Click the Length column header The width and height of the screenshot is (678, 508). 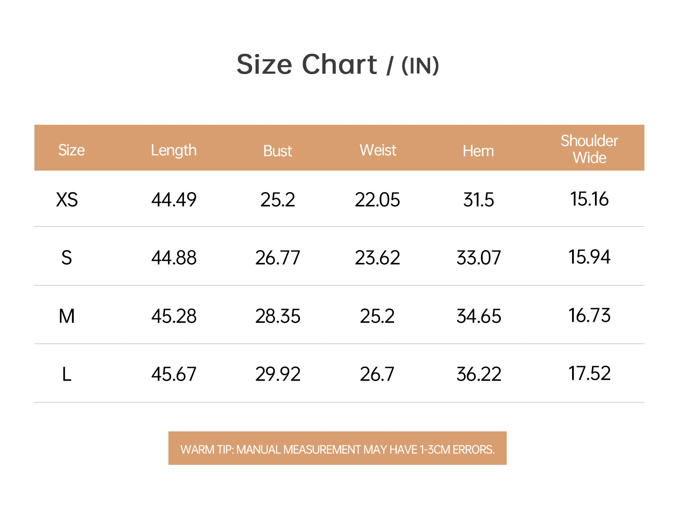(174, 150)
